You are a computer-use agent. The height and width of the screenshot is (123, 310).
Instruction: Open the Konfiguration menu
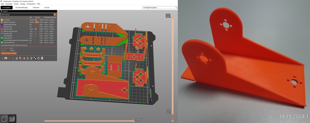point(31,4)
